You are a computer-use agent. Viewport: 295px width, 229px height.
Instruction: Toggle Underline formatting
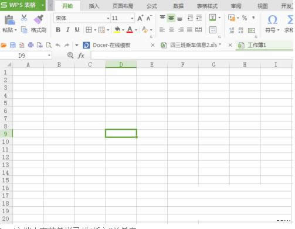77,30
